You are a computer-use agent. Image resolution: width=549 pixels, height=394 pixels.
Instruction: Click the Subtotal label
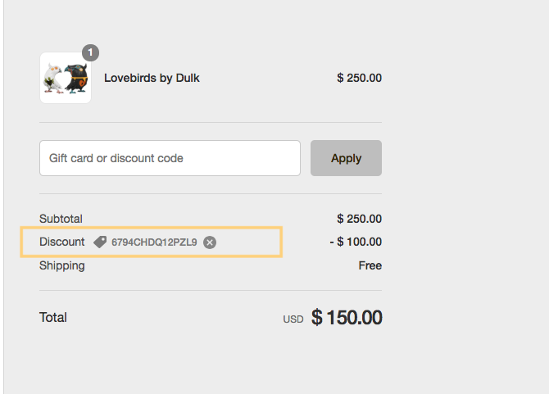coord(61,219)
